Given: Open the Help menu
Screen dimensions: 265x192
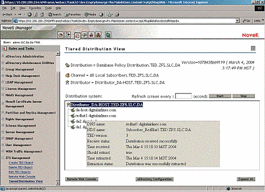Looking at the screenshot, I should 58,8.
